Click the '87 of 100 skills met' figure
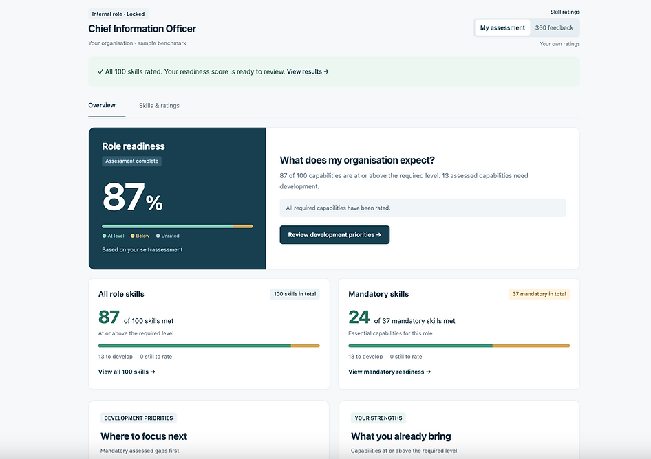 pos(136,317)
